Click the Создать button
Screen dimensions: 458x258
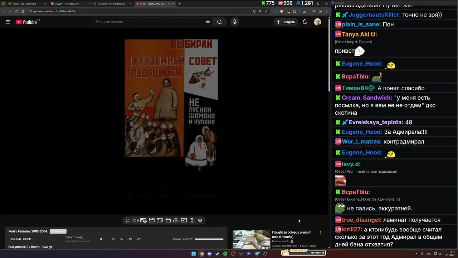(x=286, y=22)
